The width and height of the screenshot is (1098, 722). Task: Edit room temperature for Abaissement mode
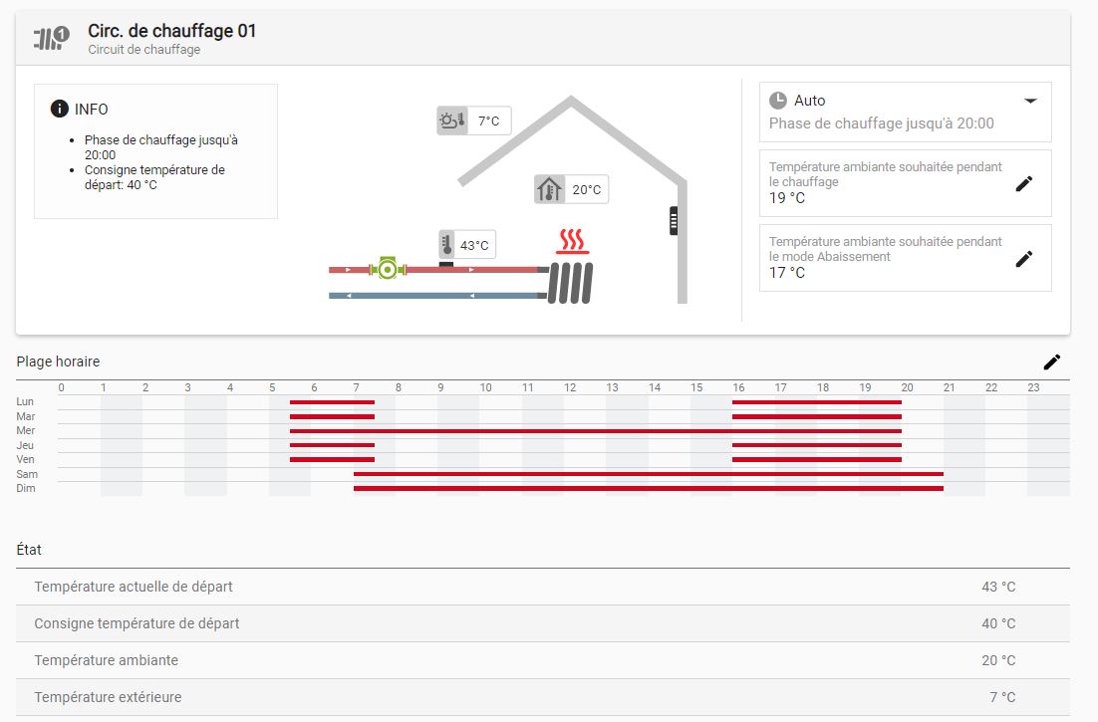tap(1023, 258)
